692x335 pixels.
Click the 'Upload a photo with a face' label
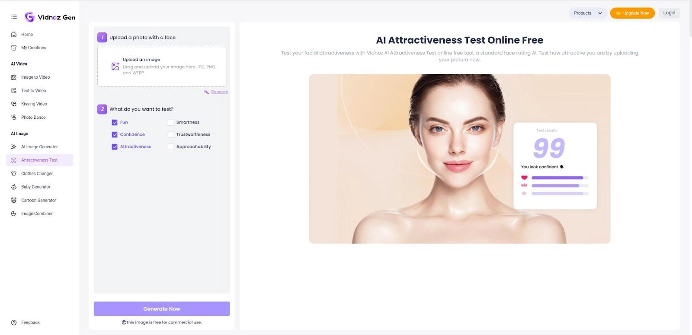coord(142,38)
